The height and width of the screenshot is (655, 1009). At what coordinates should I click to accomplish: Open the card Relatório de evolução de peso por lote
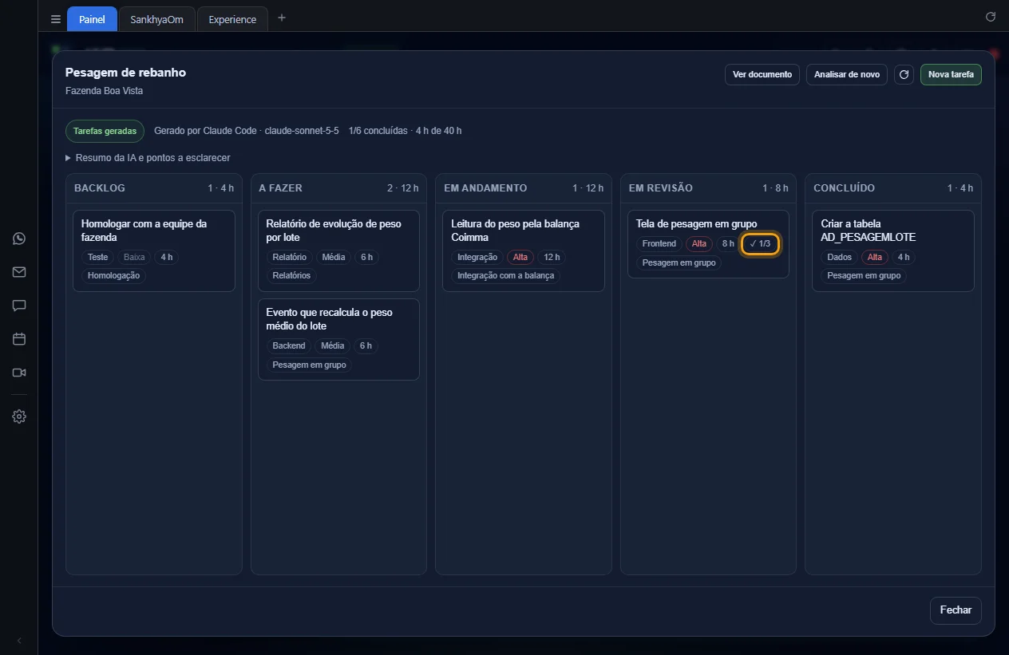338,251
